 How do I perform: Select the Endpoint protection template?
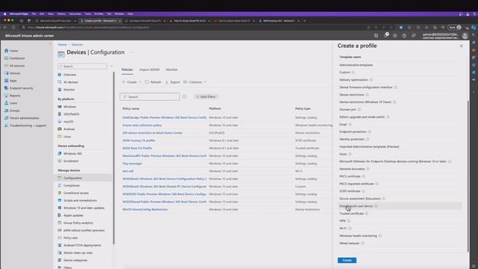coord(353,132)
